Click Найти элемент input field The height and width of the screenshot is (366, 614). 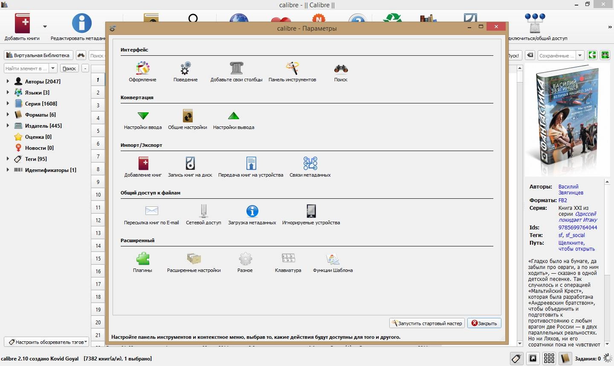tap(26, 68)
